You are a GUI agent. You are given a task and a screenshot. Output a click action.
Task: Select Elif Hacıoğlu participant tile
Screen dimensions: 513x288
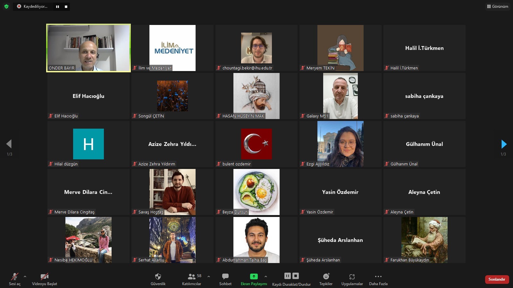(88, 96)
